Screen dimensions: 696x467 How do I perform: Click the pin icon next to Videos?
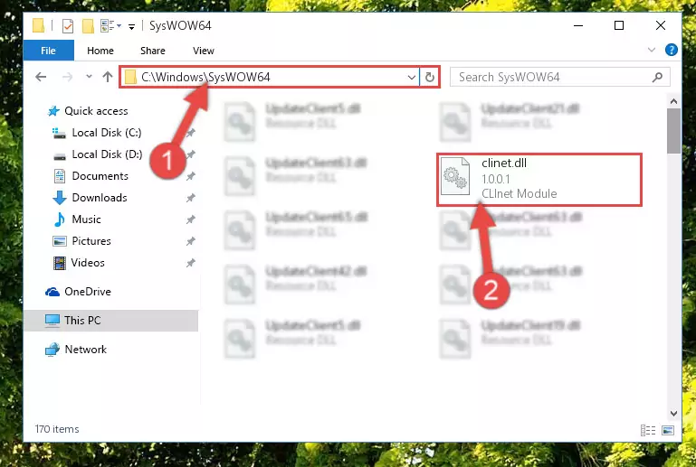click(x=190, y=263)
